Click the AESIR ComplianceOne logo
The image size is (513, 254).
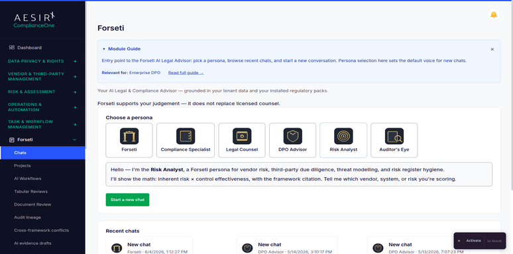[34, 20]
